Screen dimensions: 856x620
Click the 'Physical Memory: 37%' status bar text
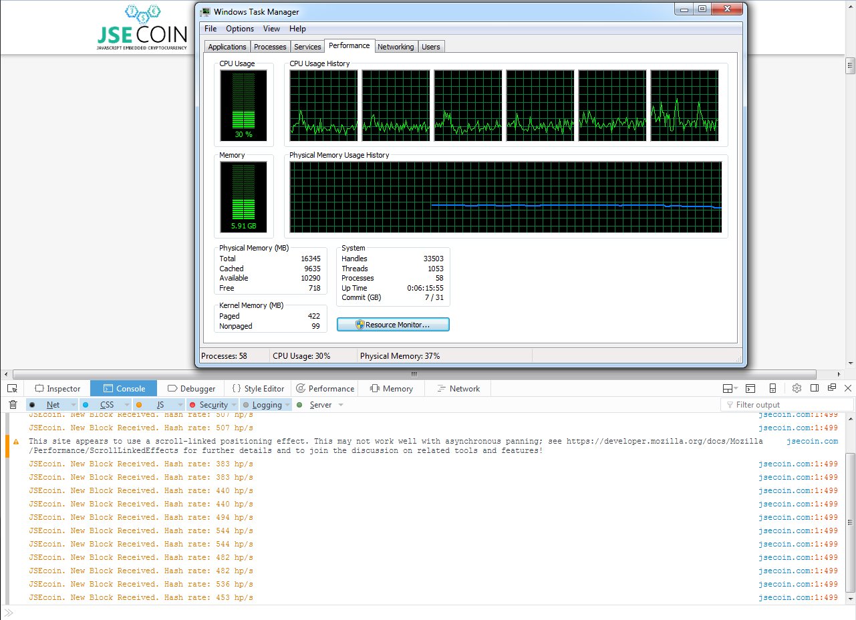(400, 356)
